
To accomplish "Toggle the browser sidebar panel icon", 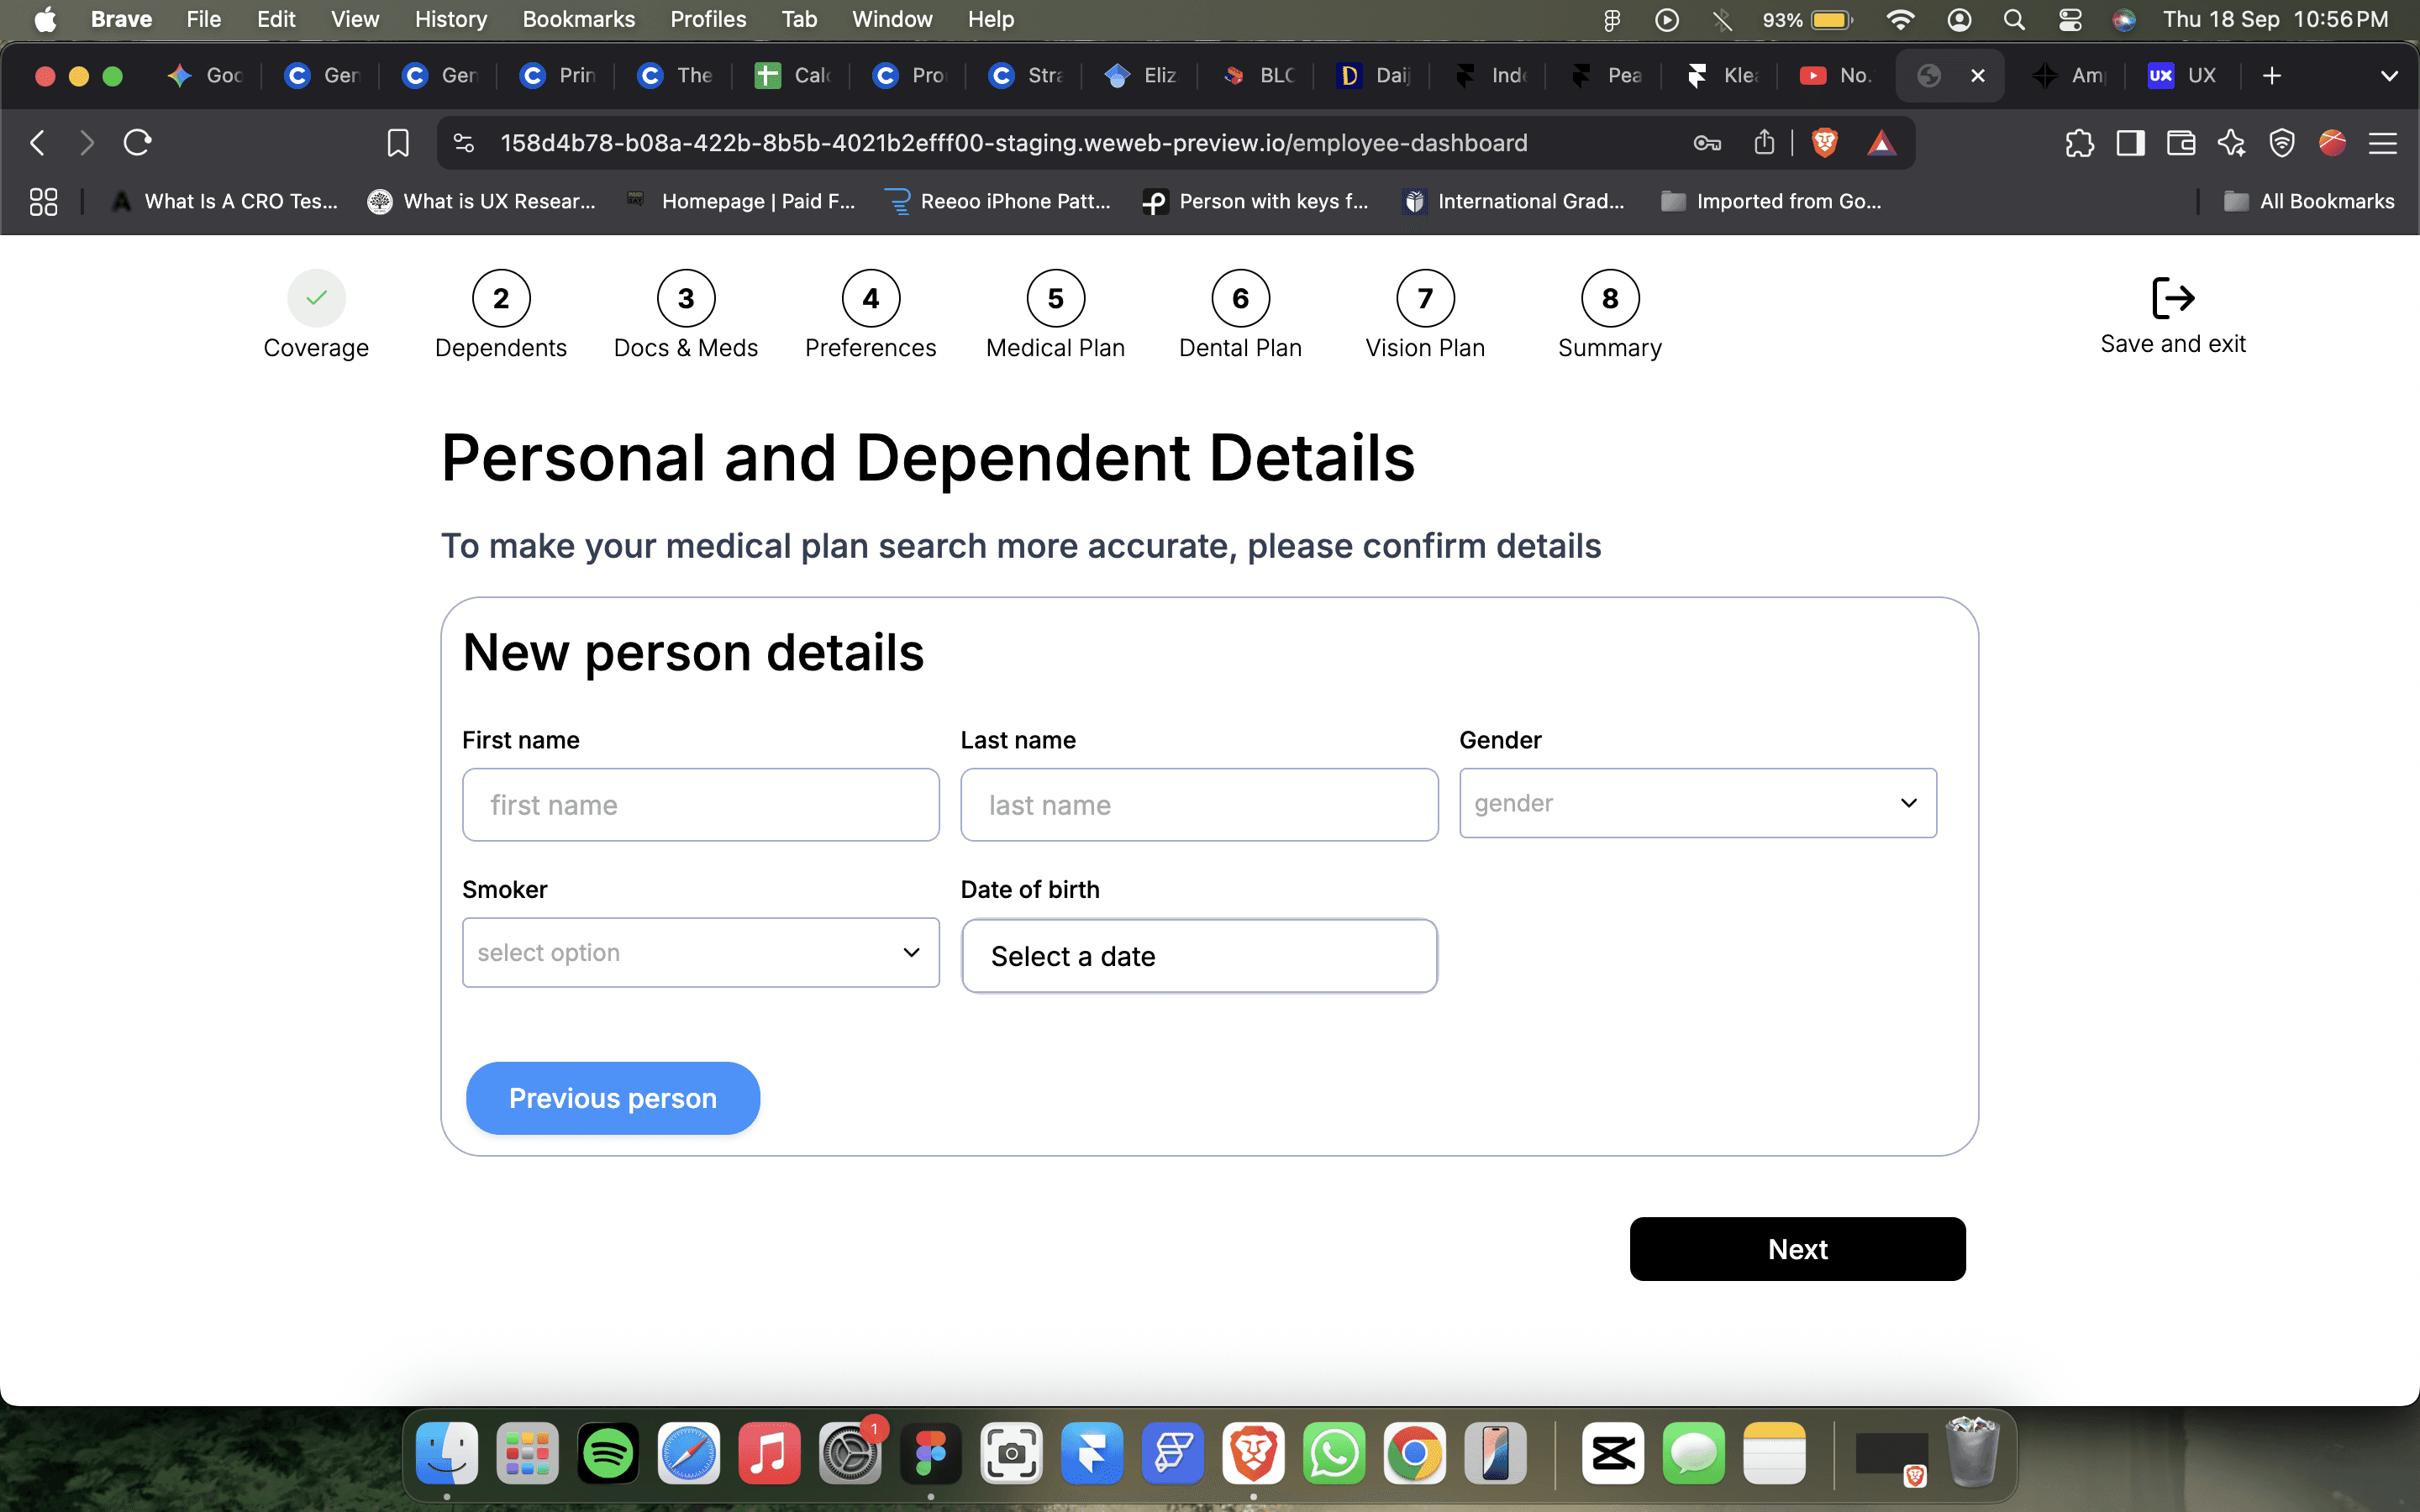I will tap(2130, 143).
